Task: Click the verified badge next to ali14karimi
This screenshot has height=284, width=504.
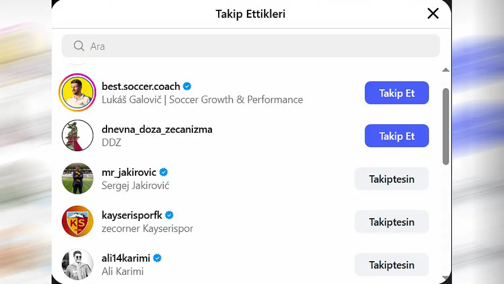Action: 157,258
